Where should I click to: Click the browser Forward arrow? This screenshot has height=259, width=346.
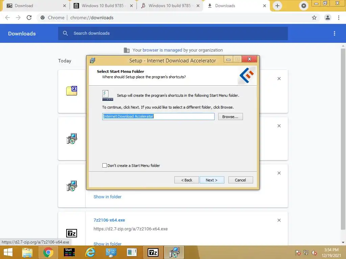(18, 18)
